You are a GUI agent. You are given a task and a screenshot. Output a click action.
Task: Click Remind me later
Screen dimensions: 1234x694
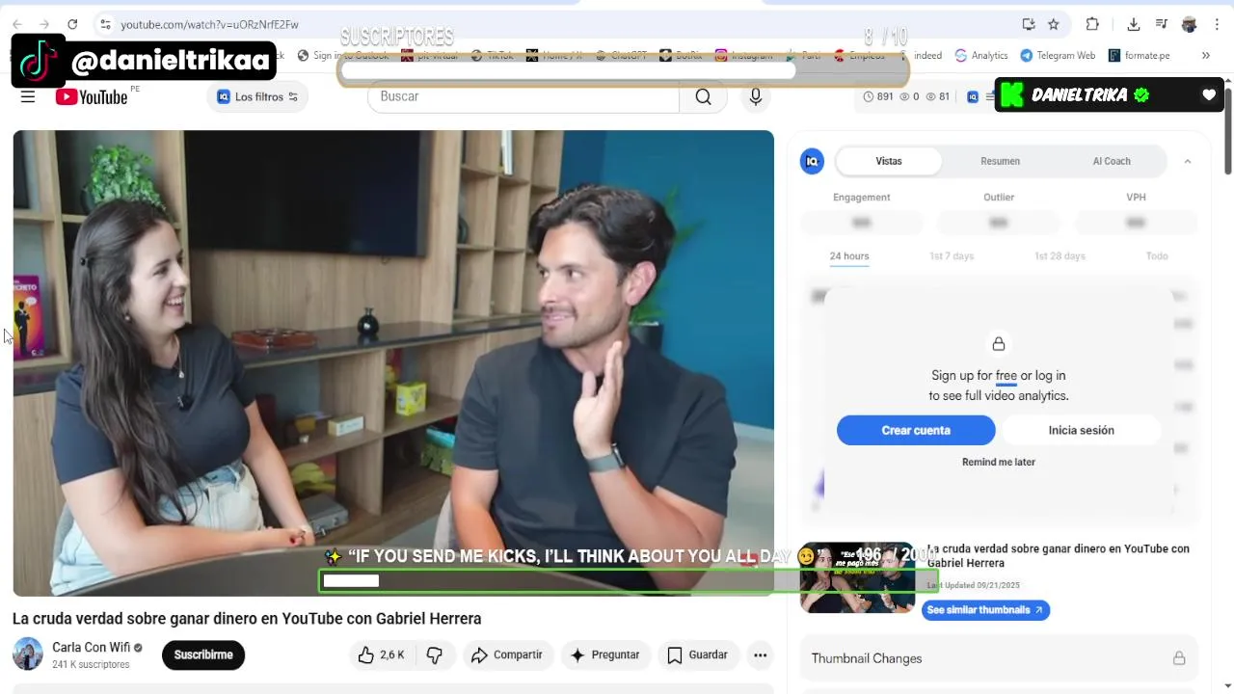(x=999, y=462)
